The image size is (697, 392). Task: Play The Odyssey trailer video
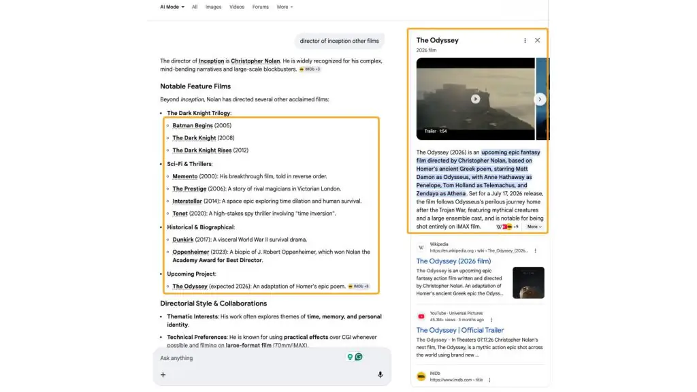pos(475,99)
